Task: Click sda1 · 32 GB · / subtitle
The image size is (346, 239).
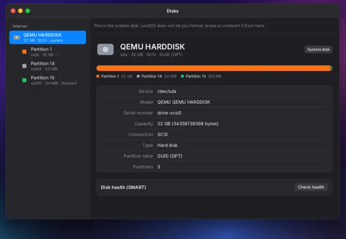Action: 44,55
